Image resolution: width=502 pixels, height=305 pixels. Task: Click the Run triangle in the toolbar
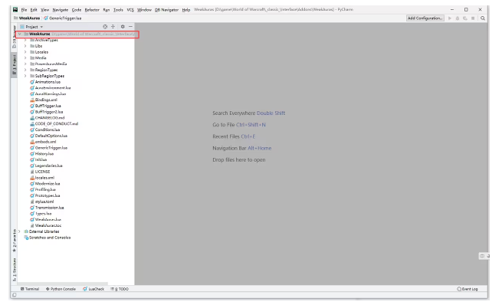450,18
